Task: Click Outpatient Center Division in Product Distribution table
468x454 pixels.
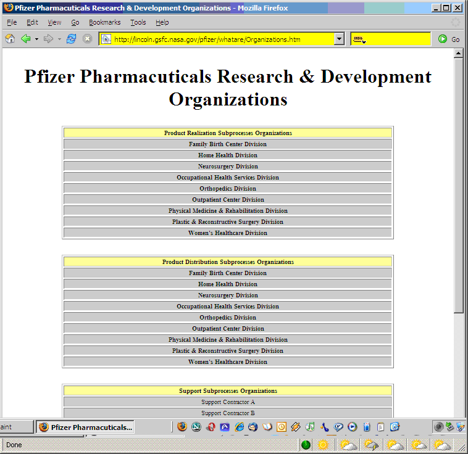Action: tap(228, 329)
